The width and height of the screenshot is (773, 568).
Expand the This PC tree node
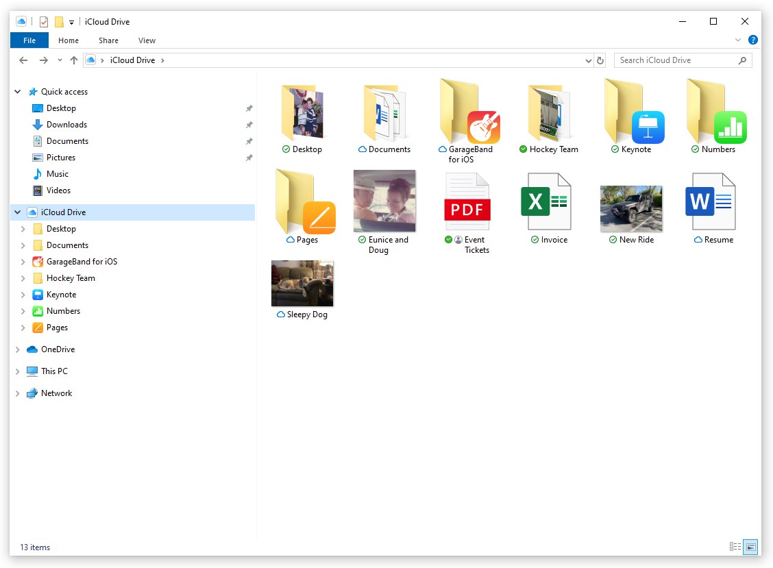[18, 371]
